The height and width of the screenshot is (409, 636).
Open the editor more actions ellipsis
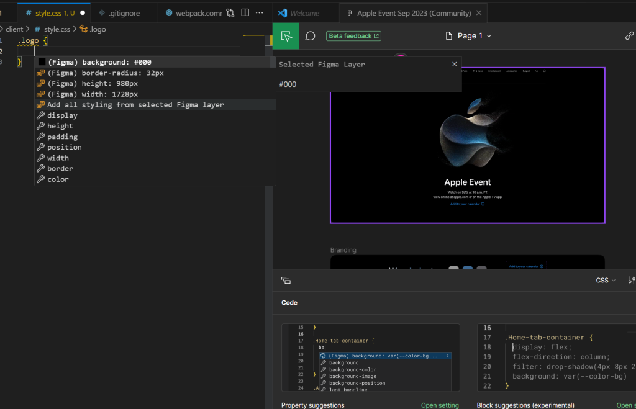coord(260,12)
